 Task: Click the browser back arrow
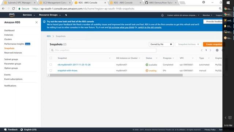click(x=3, y=9)
